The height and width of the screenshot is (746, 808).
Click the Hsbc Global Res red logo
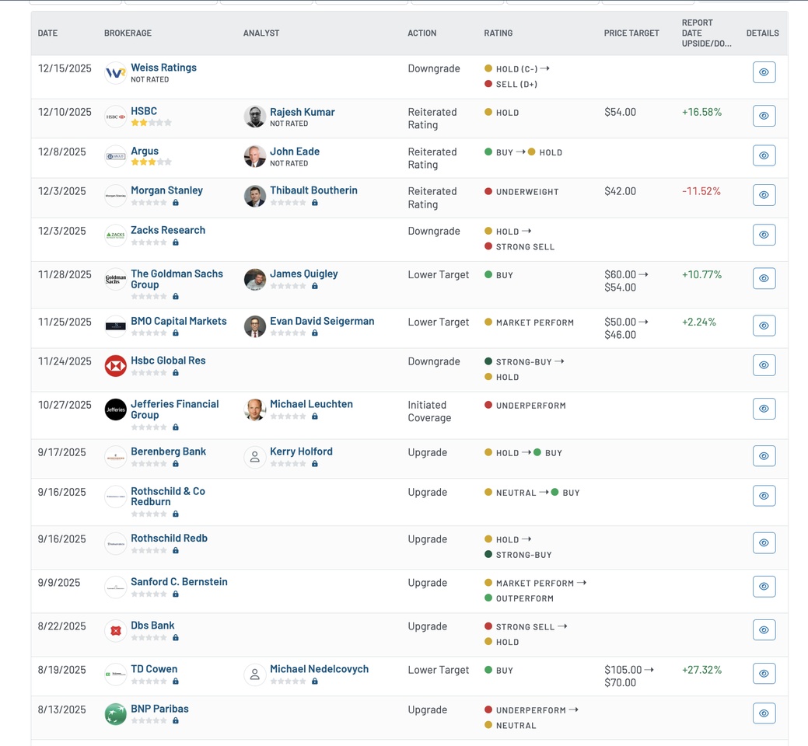pos(116,366)
